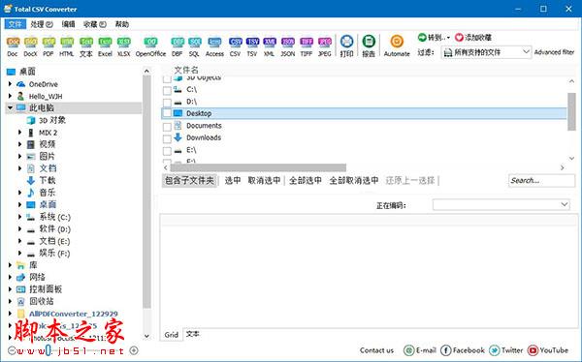Screen dimensions: 582x362
Task: Switch to the 文本 tab at bottom
Action: pyautogui.click(x=193, y=334)
